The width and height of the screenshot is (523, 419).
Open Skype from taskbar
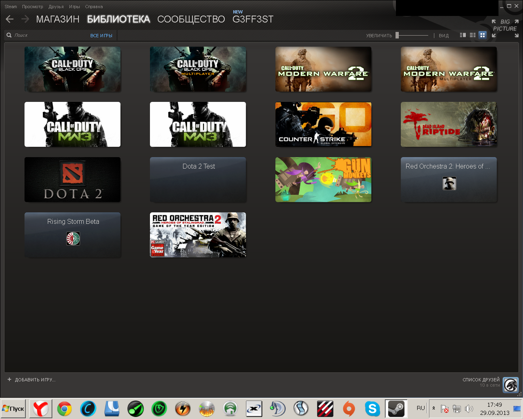tap(372, 408)
